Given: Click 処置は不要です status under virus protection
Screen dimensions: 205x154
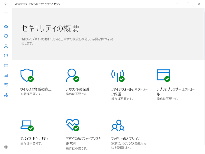Looking at the screenshot, I should [x=31, y=94].
